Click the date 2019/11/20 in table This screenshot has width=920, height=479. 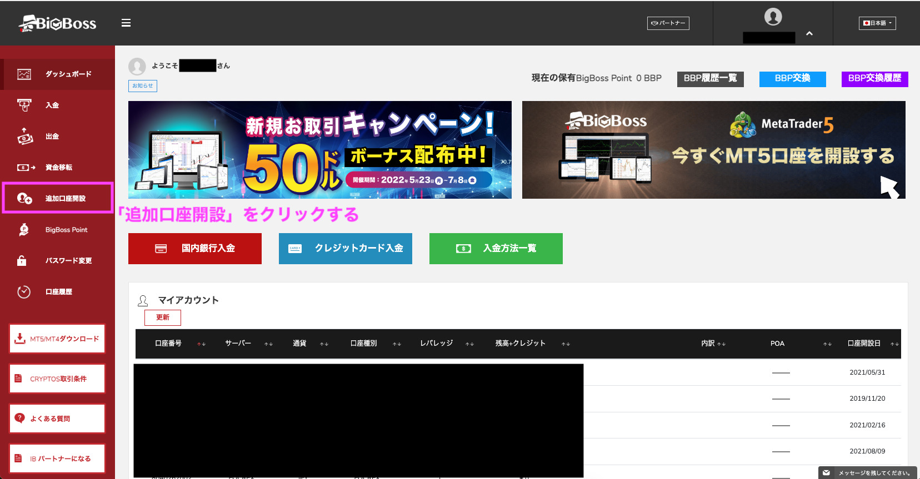coord(867,399)
